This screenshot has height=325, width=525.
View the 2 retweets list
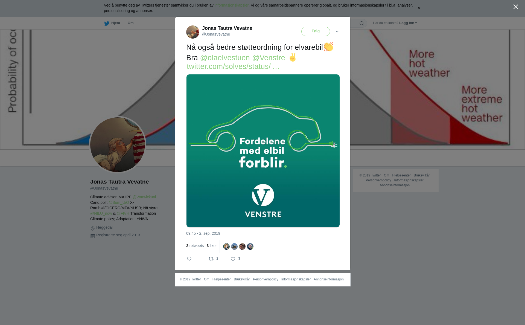pos(195,246)
